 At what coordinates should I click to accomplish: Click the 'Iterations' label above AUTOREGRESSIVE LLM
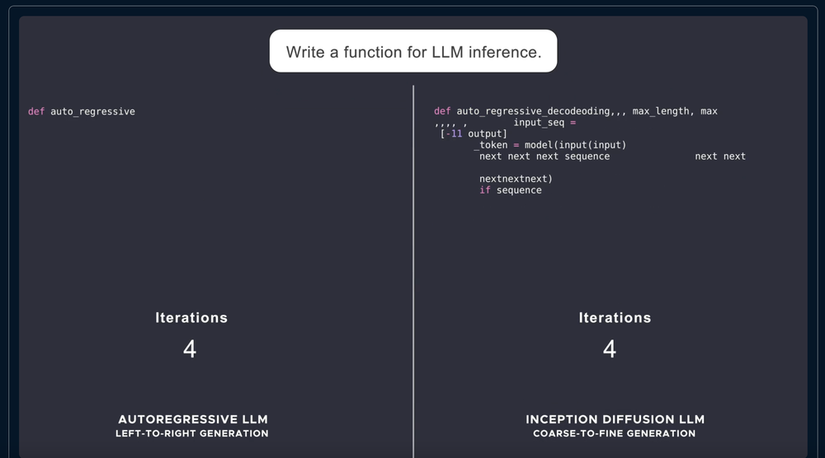pyautogui.click(x=191, y=318)
